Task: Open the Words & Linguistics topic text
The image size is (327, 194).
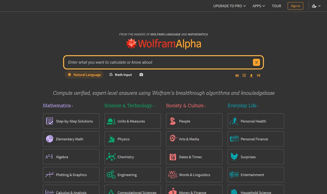Action: pos(195,175)
